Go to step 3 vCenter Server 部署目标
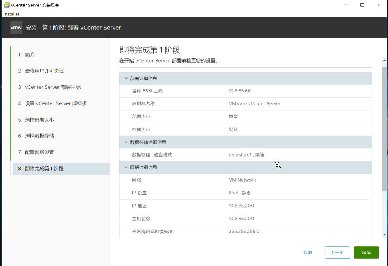This screenshot has width=388, height=266. point(49,87)
